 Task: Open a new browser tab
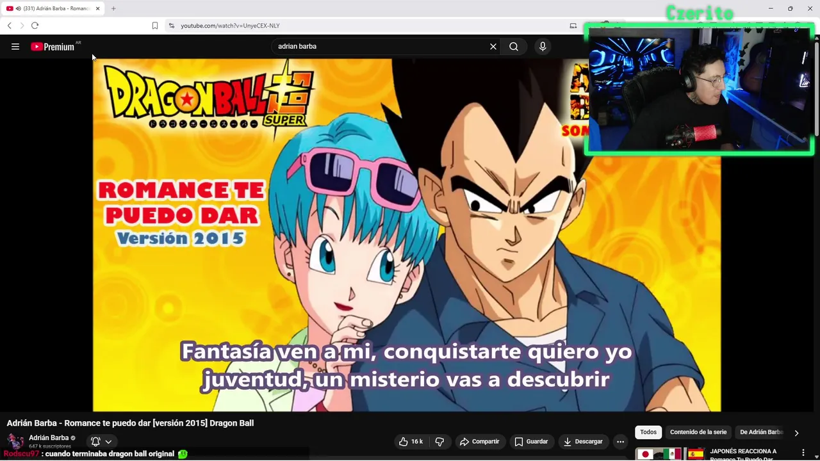pos(113,8)
